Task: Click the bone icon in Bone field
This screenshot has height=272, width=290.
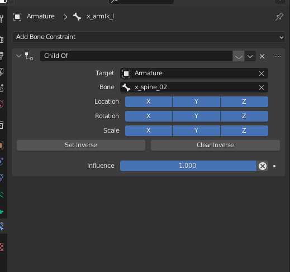Action: [126, 88]
